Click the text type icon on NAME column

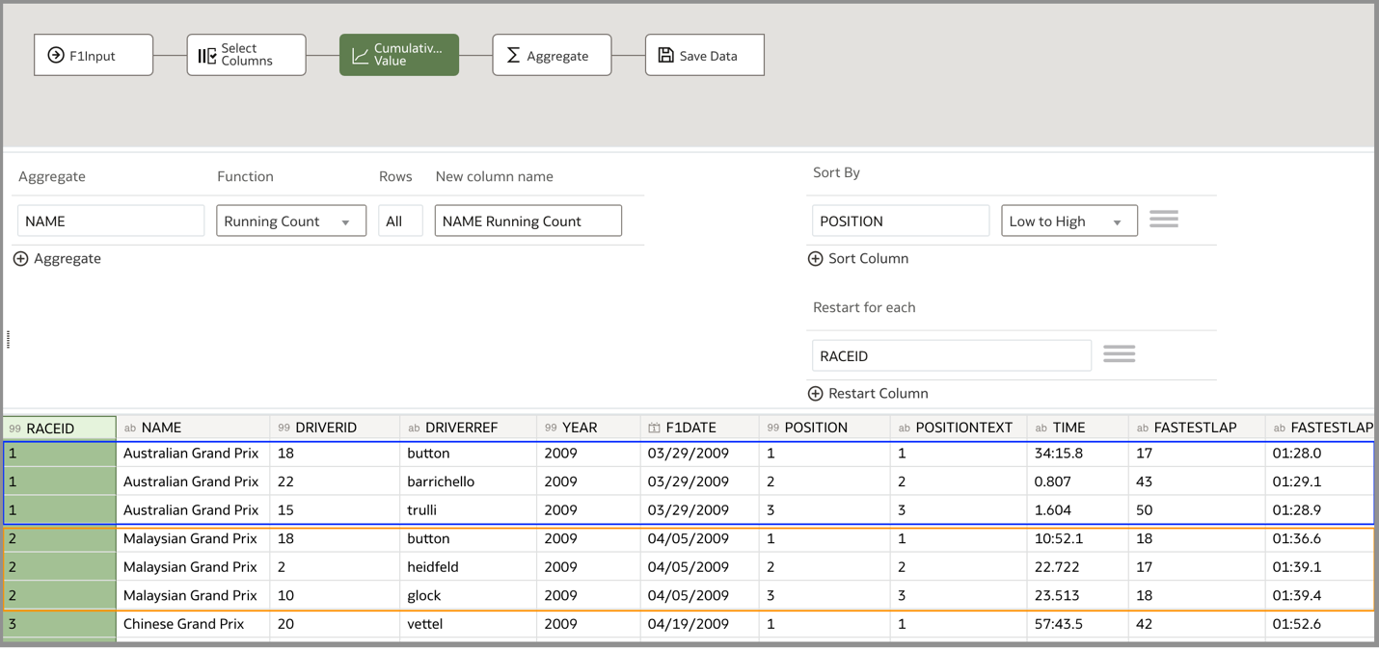coord(129,426)
